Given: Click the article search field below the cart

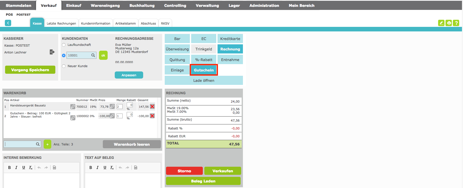Looking at the screenshot, I should (x=20, y=144).
